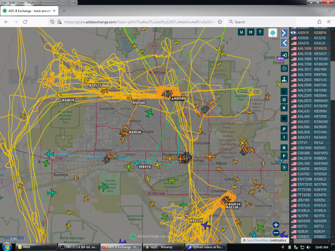Image resolution: width=335 pixels, height=251 pixels.
Task: Close the ADS-B Exchange tab
Action: point(54,11)
